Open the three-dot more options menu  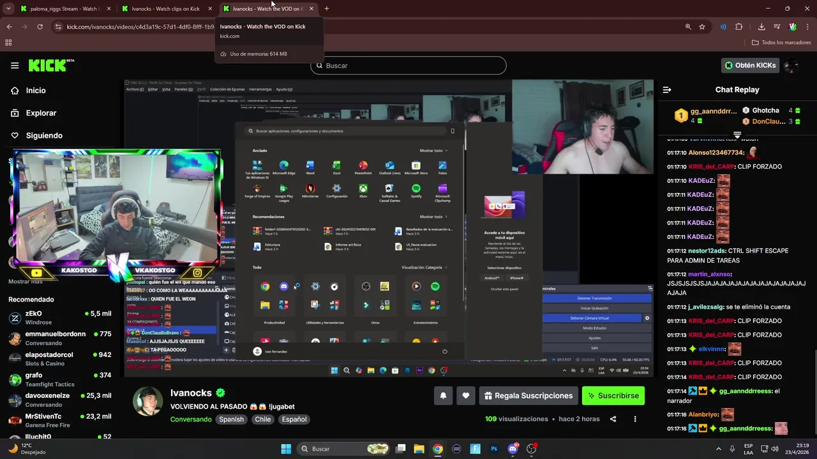click(635, 419)
